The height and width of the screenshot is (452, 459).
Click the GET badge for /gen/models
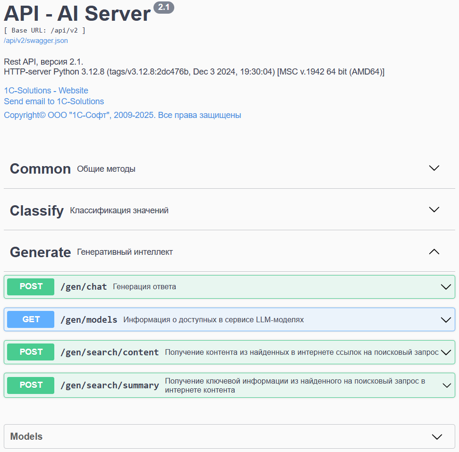pos(31,320)
